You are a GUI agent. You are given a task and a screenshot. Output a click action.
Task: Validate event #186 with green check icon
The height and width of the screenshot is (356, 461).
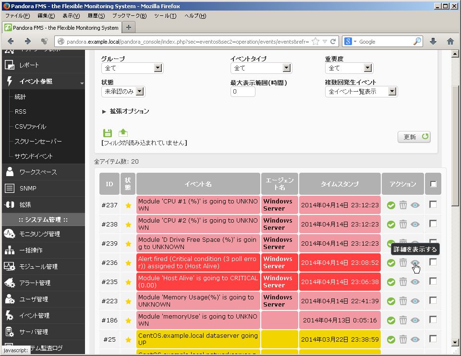[x=391, y=320]
